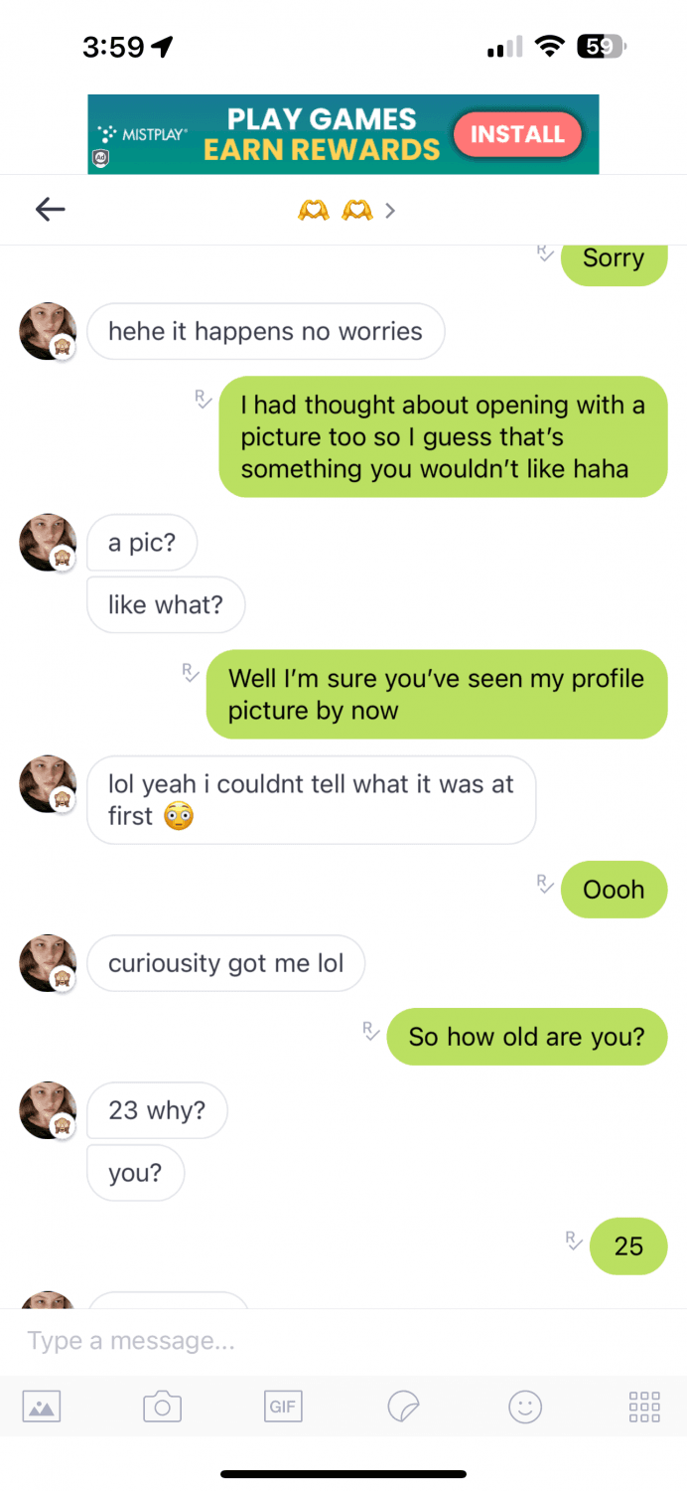The image size is (687, 1491).
Task: Open the GIF picker
Action: pyautogui.click(x=283, y=1407)
